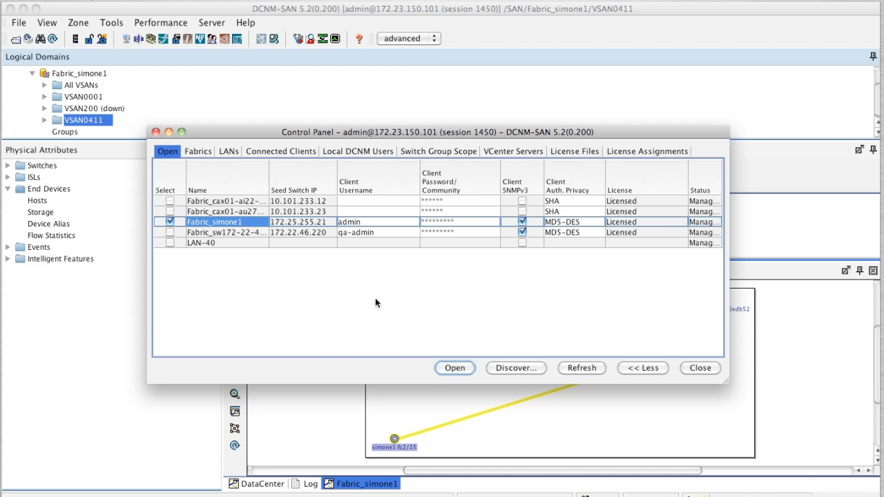
Task: Switch to the Fabrics tab
Action: coord(198,151)
